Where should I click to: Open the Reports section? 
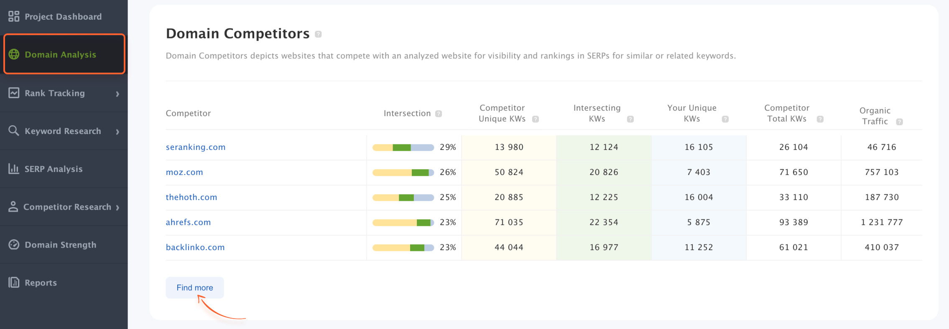(x=64, y=283)
